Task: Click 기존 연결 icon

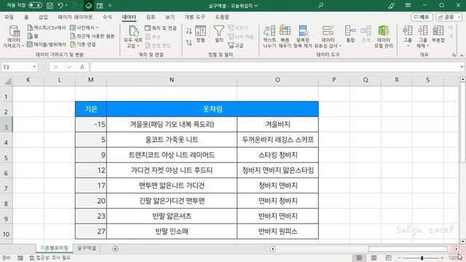Action: click(x=73, y=44)
